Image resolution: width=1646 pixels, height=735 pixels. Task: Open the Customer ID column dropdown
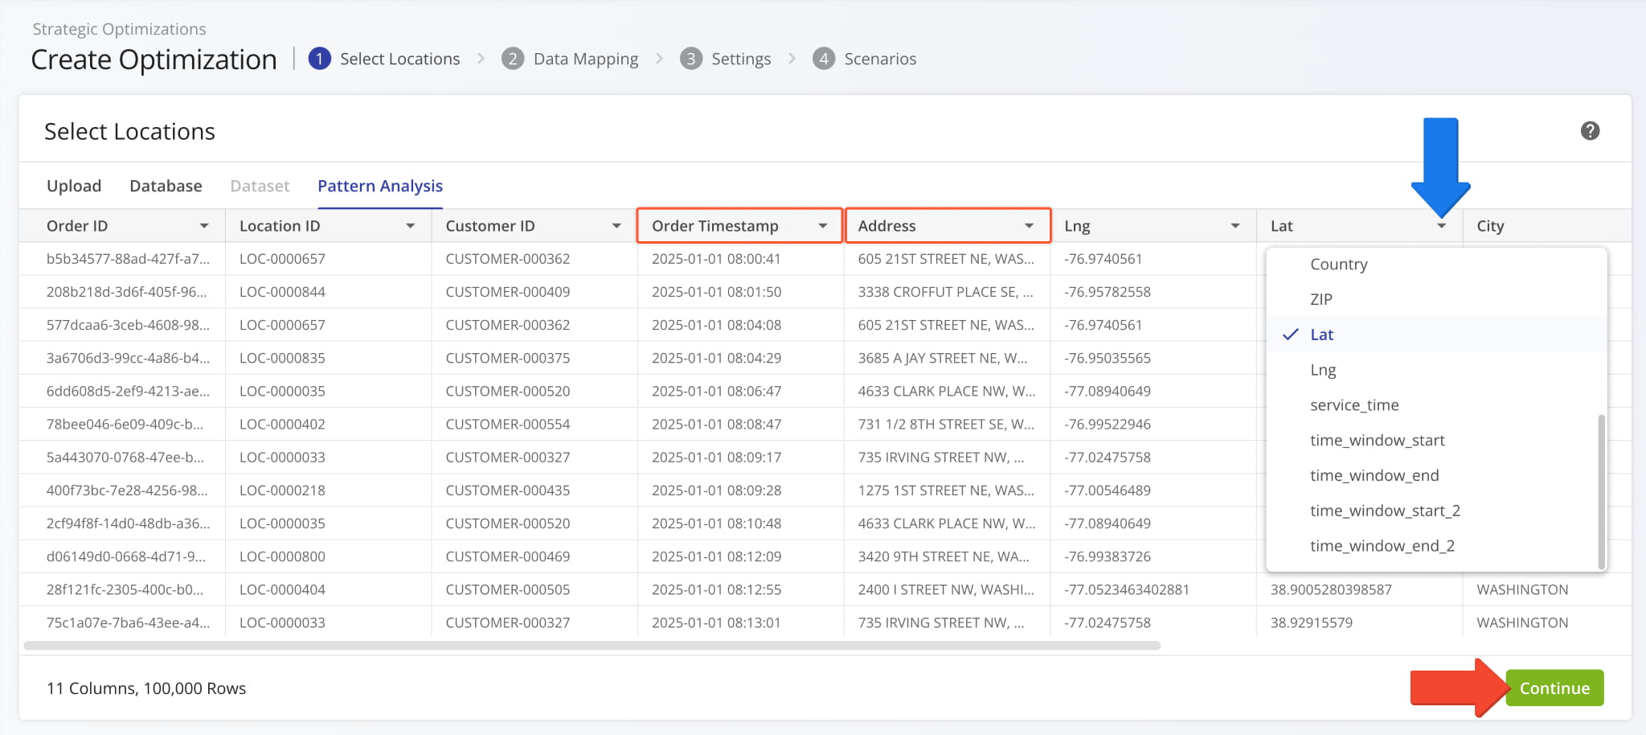tap(616, 225)
